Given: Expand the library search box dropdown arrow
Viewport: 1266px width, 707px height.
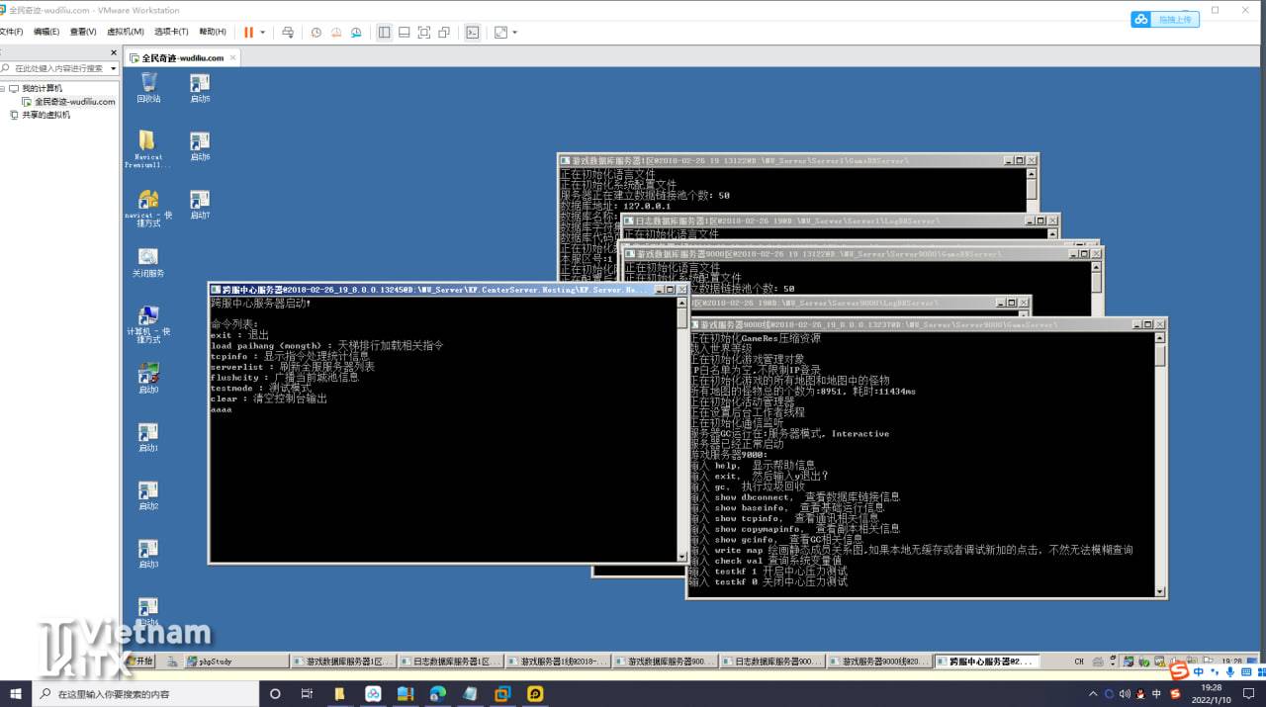Looking at the screenshot, I should (113, 68).
